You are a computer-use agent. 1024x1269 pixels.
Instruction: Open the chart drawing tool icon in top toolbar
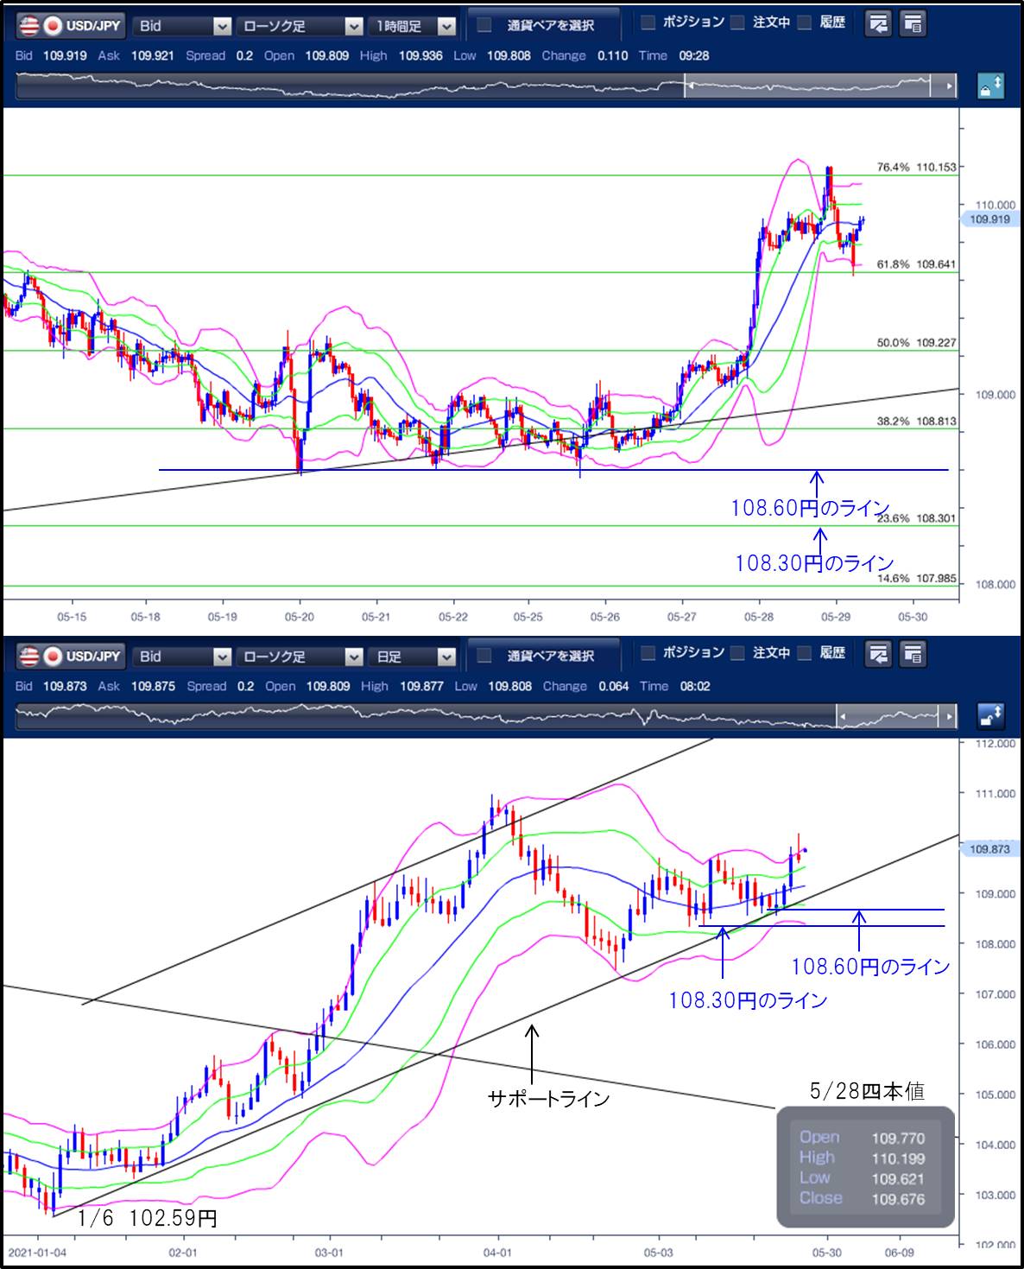pos(878,24)
